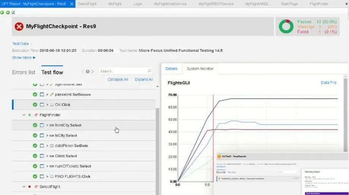Expand the datePicker.SetDate step arrow
The image size is (349, 195).
coord(47,146)
